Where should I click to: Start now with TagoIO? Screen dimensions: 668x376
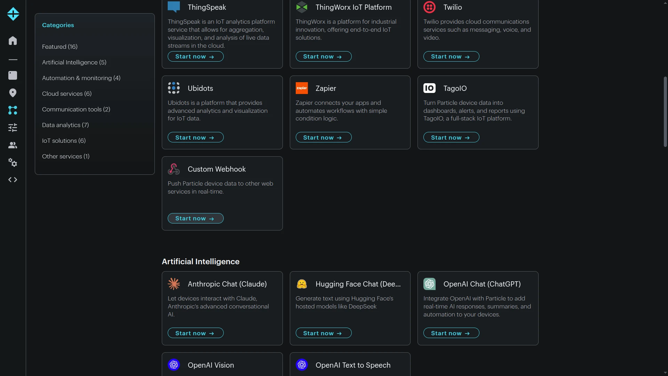tap(451, 138)
